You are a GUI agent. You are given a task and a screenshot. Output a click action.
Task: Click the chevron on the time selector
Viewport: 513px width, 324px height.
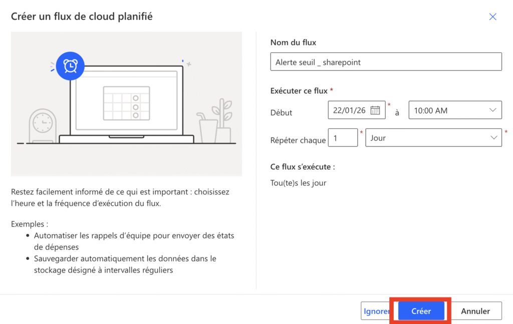pyautogui.click(x=493, y=110)
